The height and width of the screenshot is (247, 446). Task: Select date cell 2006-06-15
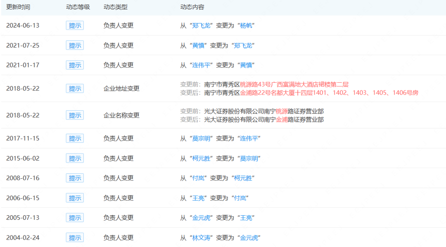pyautogui.click(x=23, y=198)
